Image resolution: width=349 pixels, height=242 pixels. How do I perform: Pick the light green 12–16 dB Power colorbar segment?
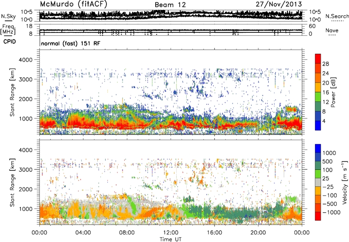[x=318, y=97]
